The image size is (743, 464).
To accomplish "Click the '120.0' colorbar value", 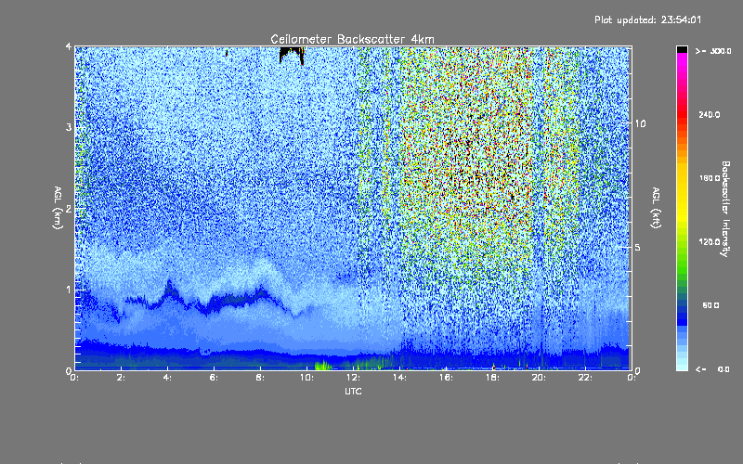I will click(710, 241).
